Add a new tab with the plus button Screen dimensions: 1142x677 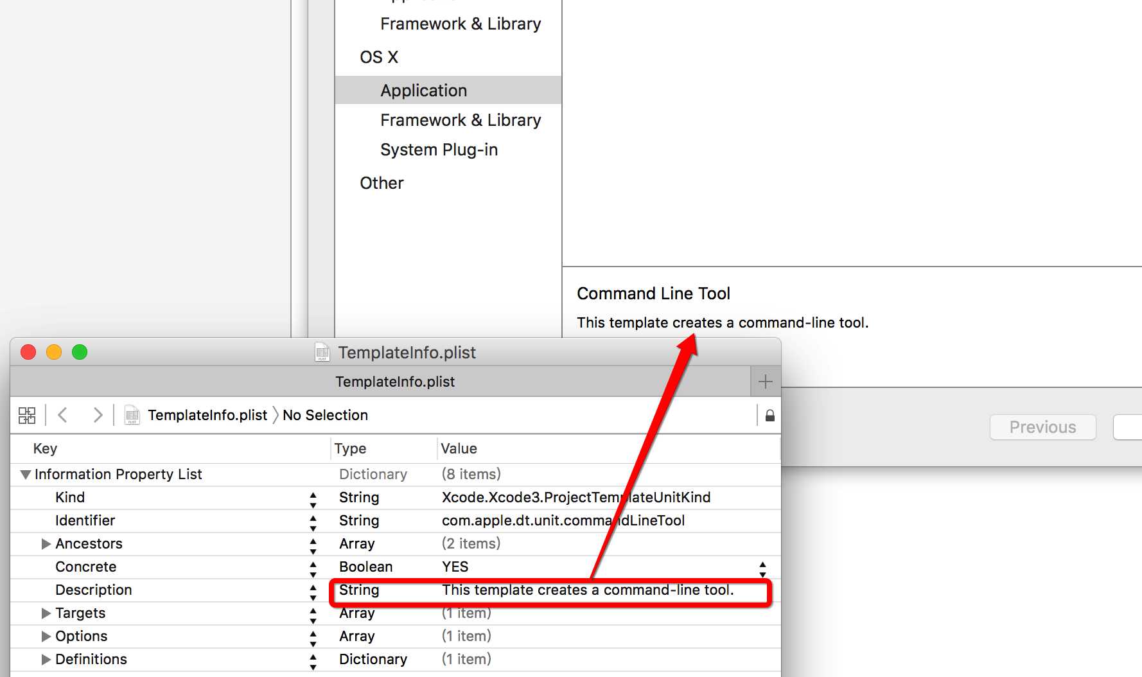click(765, 382)
